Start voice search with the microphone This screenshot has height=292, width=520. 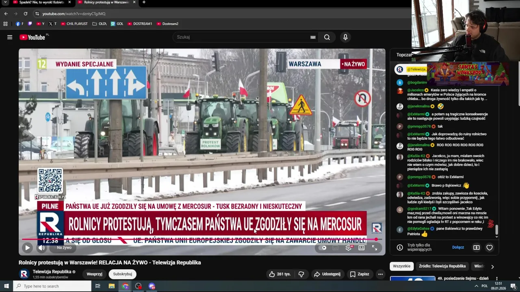click(345, 37)
